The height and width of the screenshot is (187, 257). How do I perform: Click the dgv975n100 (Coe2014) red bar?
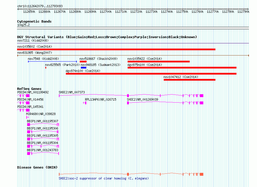182,68
